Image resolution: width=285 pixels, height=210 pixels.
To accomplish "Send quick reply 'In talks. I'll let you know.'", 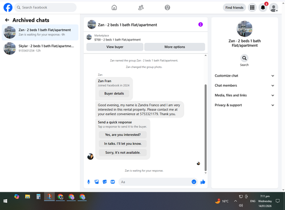I will (x=123, y=144).
